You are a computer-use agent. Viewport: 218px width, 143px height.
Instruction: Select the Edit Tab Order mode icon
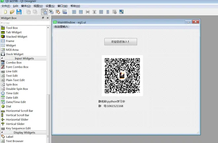(x=65, y=12)
